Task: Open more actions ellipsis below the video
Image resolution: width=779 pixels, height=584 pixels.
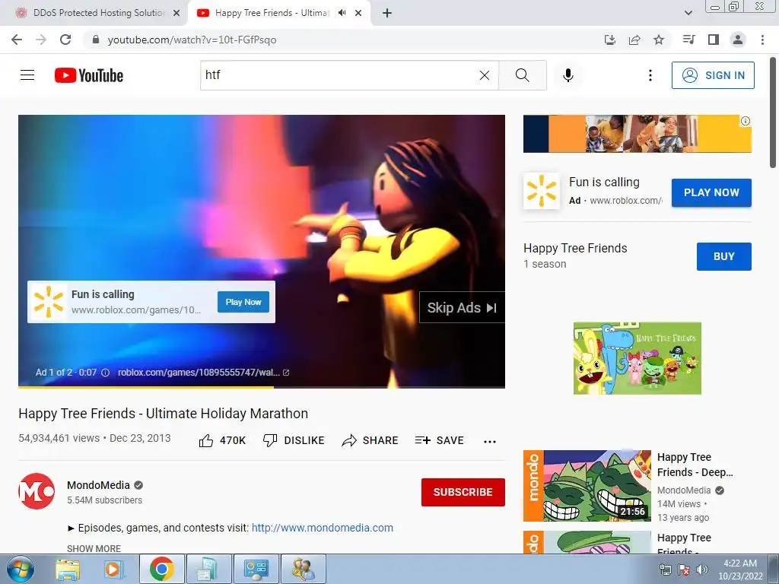Action: click(x=490, y=442)
